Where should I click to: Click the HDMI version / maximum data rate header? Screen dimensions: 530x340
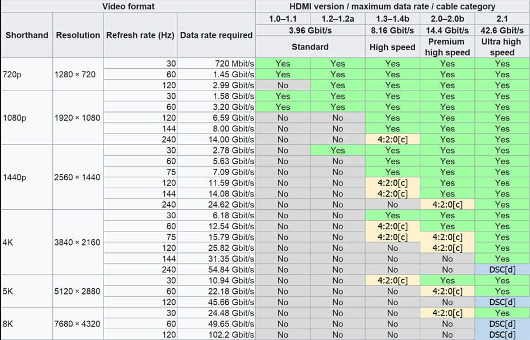(392, 6)
